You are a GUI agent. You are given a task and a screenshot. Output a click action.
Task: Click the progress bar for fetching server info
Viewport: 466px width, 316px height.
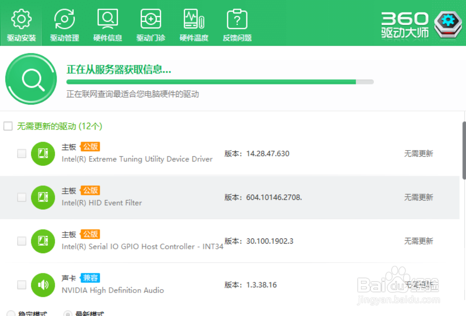point(220,82)
